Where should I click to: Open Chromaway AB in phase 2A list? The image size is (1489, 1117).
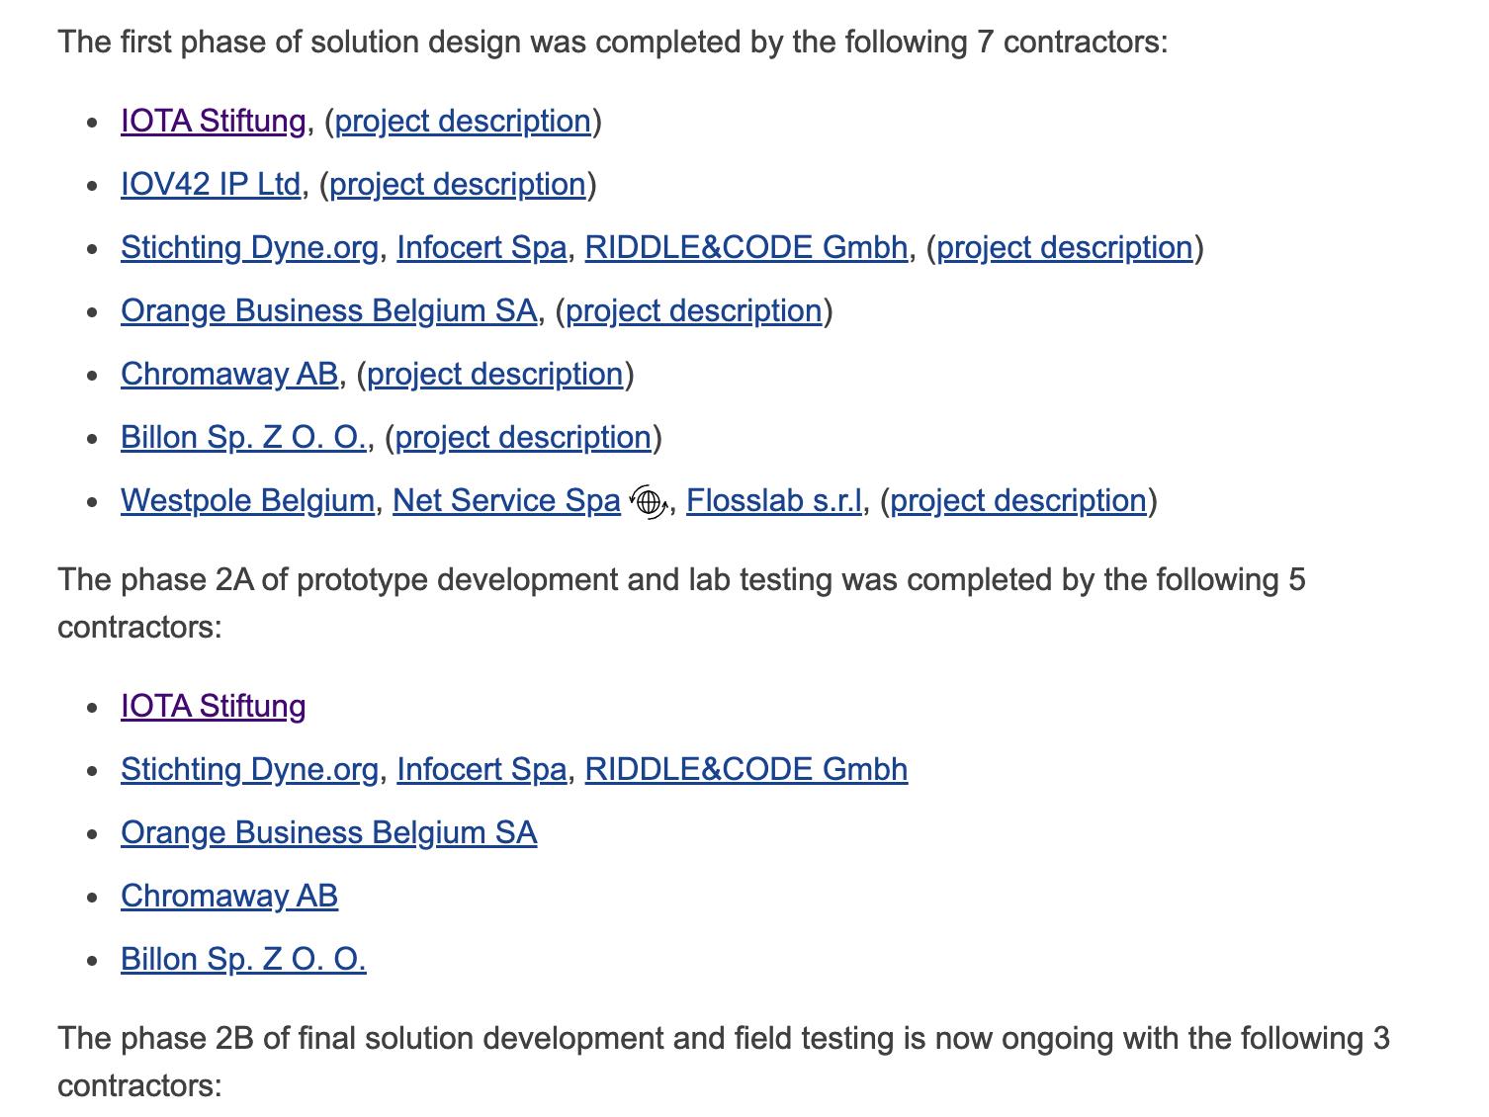[x=229, y=897]
